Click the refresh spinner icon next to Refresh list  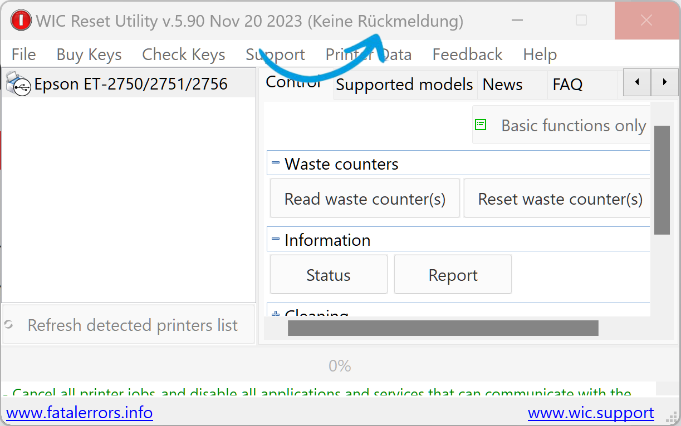coord(8,324)
